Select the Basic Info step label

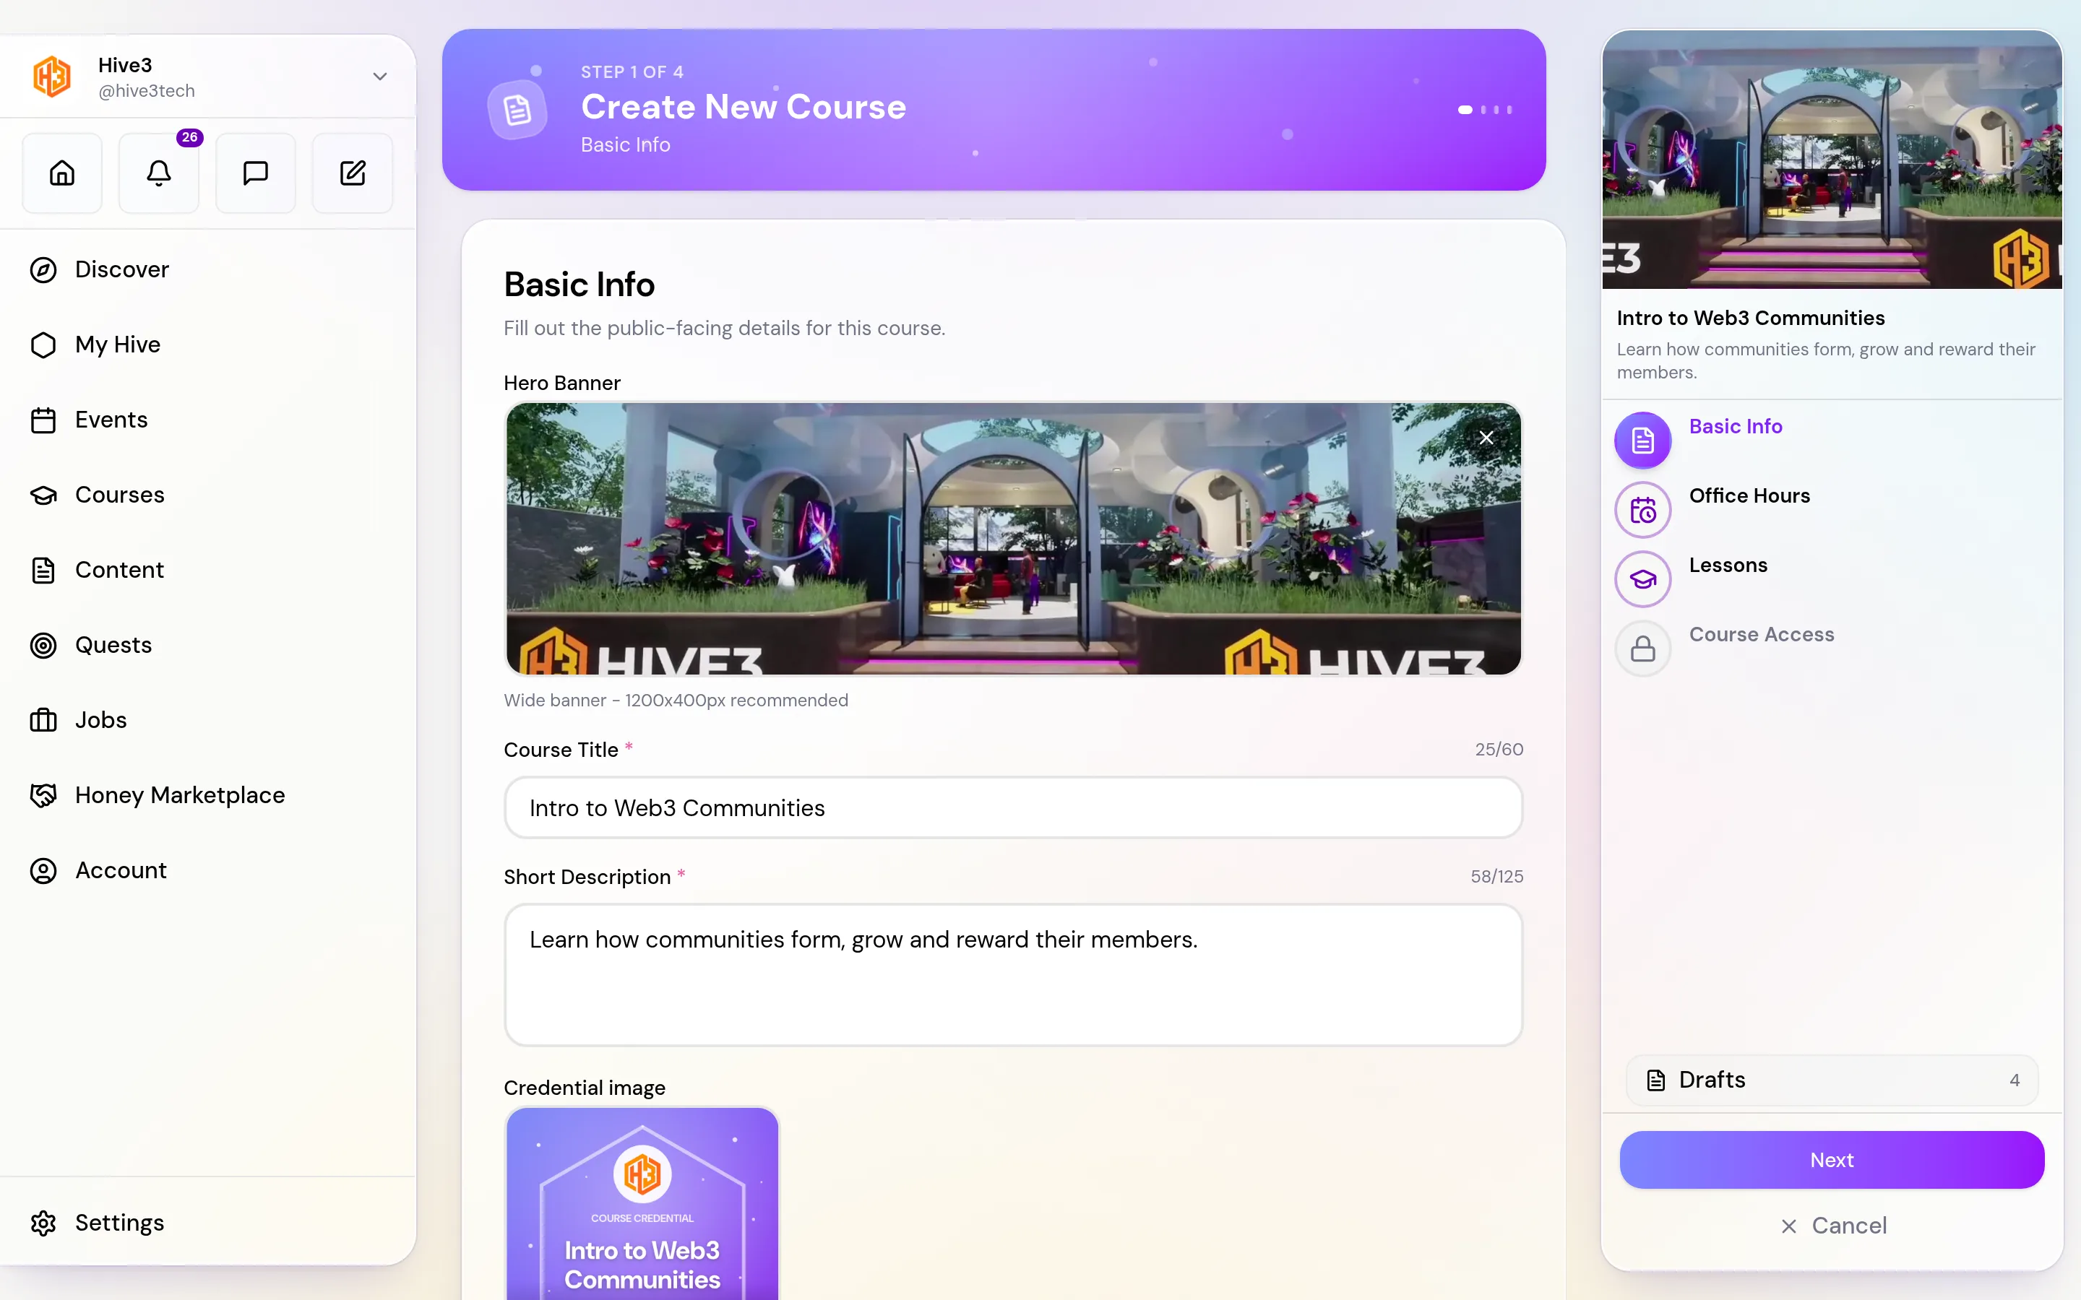[1736, 426]
